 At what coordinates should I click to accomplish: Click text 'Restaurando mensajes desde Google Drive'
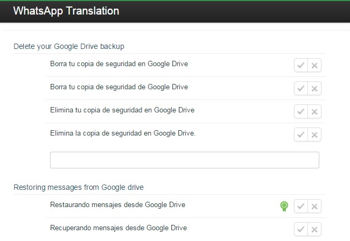(118, 205)
